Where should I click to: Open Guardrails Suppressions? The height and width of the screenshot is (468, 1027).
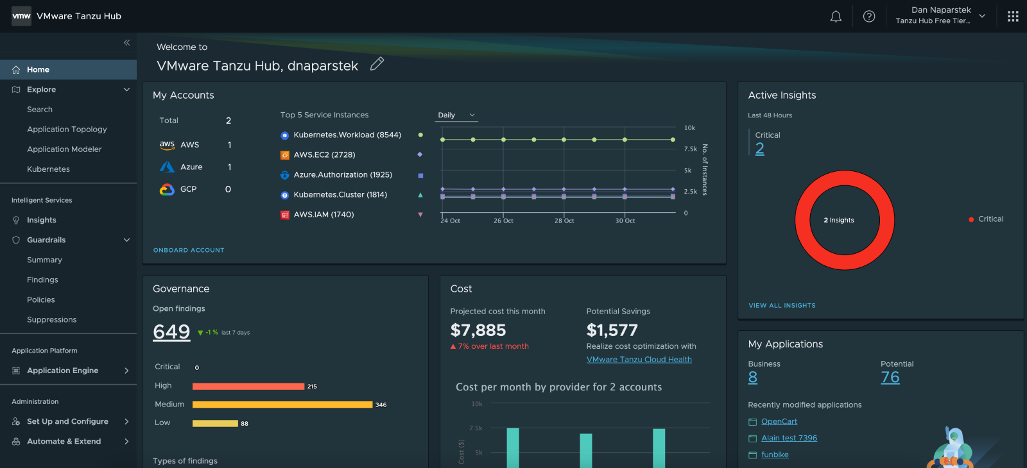[51, 320]
